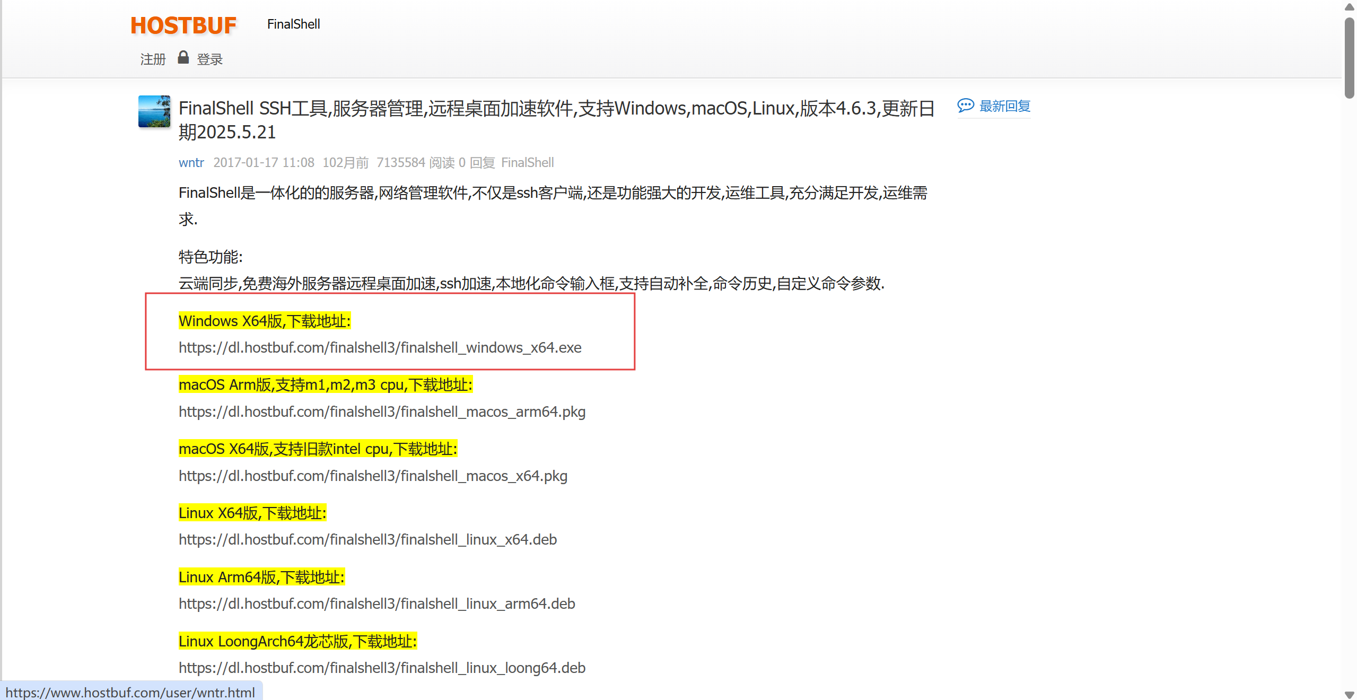Jump to 最新回复 latest replies
Screen dimensions: 1357x700
pos(1004,106)
